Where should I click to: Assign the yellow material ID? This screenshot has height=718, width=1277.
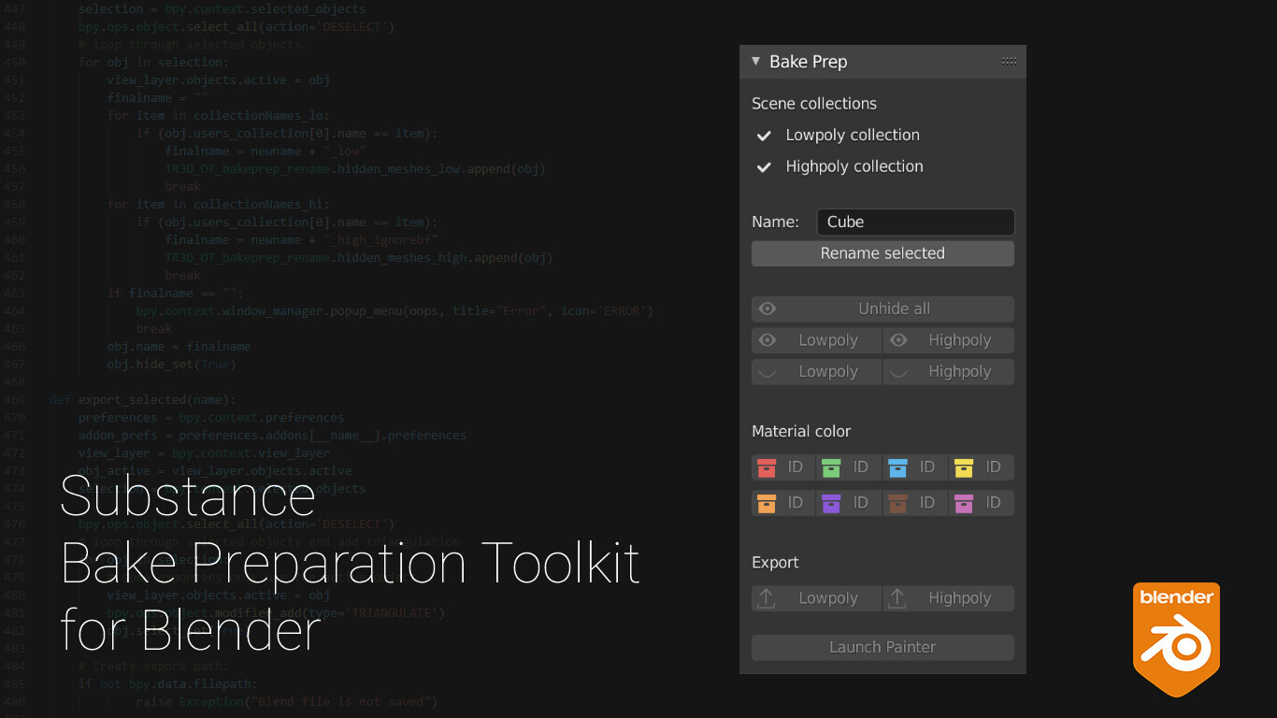tap(982, 467)
